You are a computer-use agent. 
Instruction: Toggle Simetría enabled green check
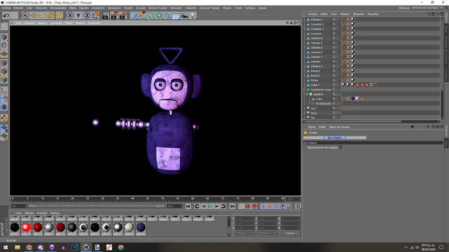point(339,94)
